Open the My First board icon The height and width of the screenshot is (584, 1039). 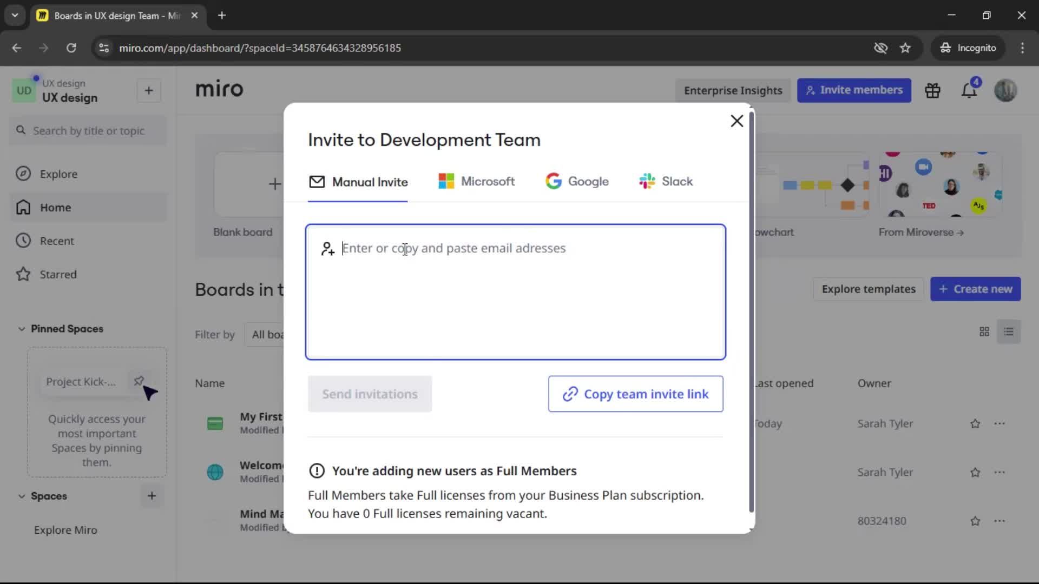(215, 423)
